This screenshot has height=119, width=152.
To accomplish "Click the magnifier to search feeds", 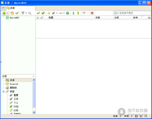I will pos(30,13).
